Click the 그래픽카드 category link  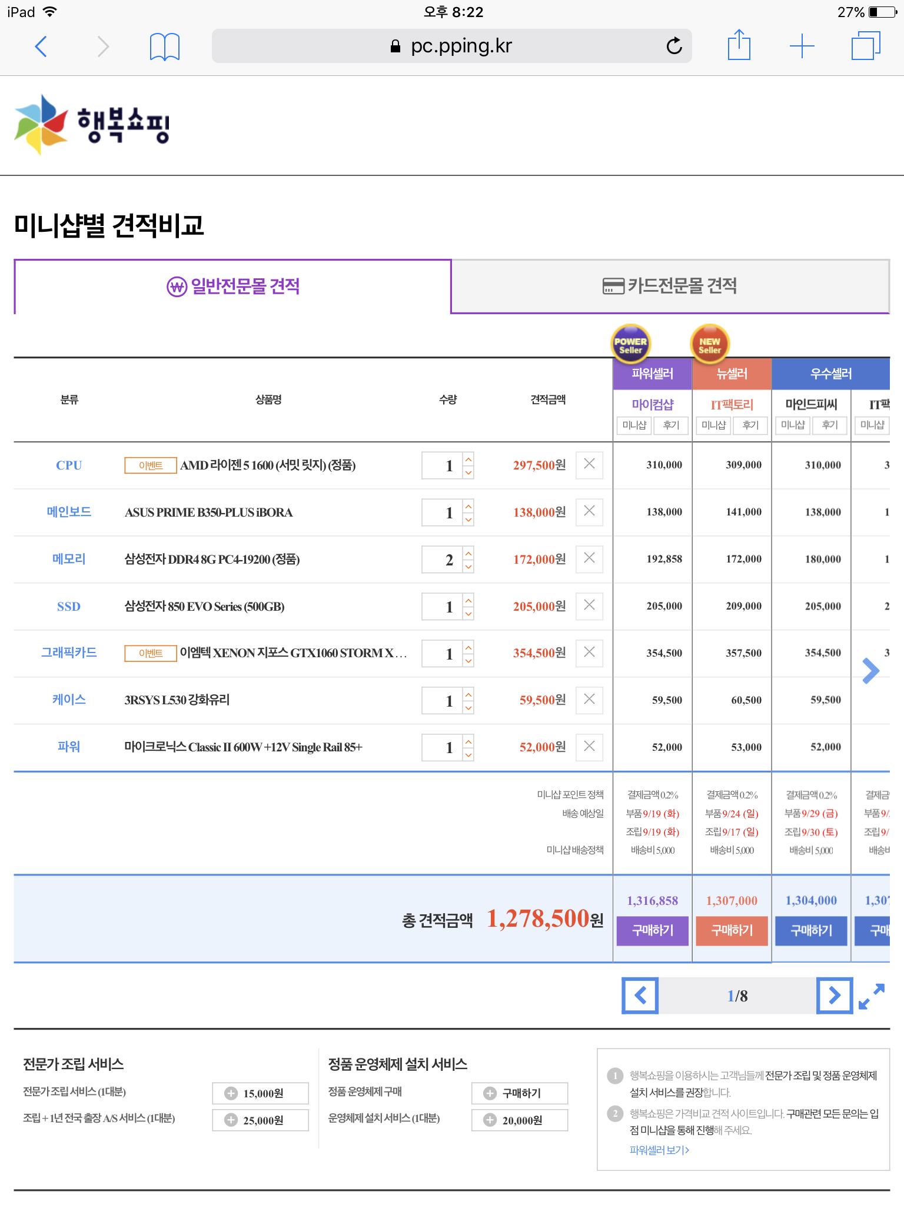click(x=69, y=653)
